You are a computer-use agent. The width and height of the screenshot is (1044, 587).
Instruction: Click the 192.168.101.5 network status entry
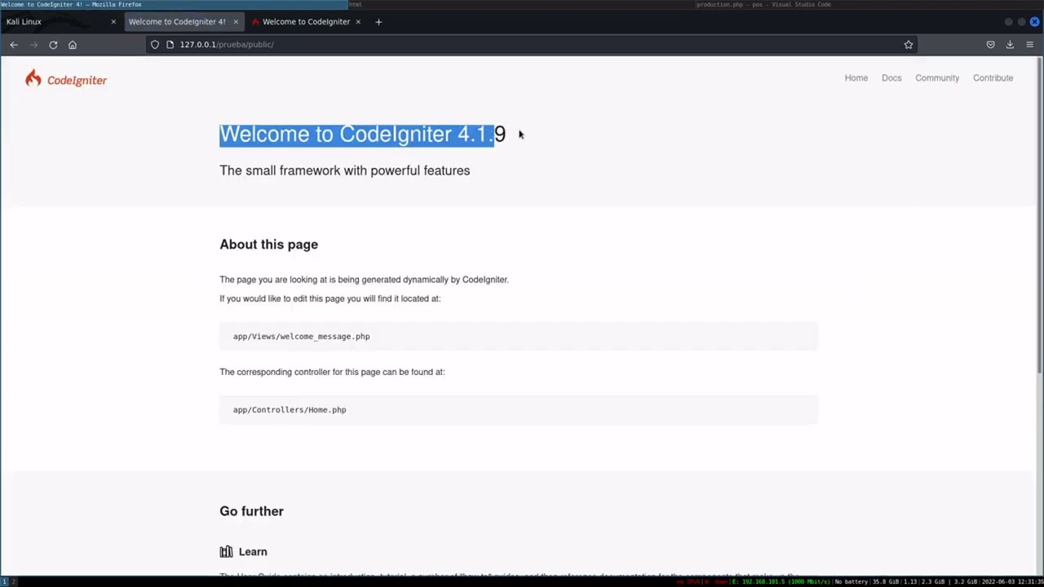pyautogui.click(x=781, y=581)
